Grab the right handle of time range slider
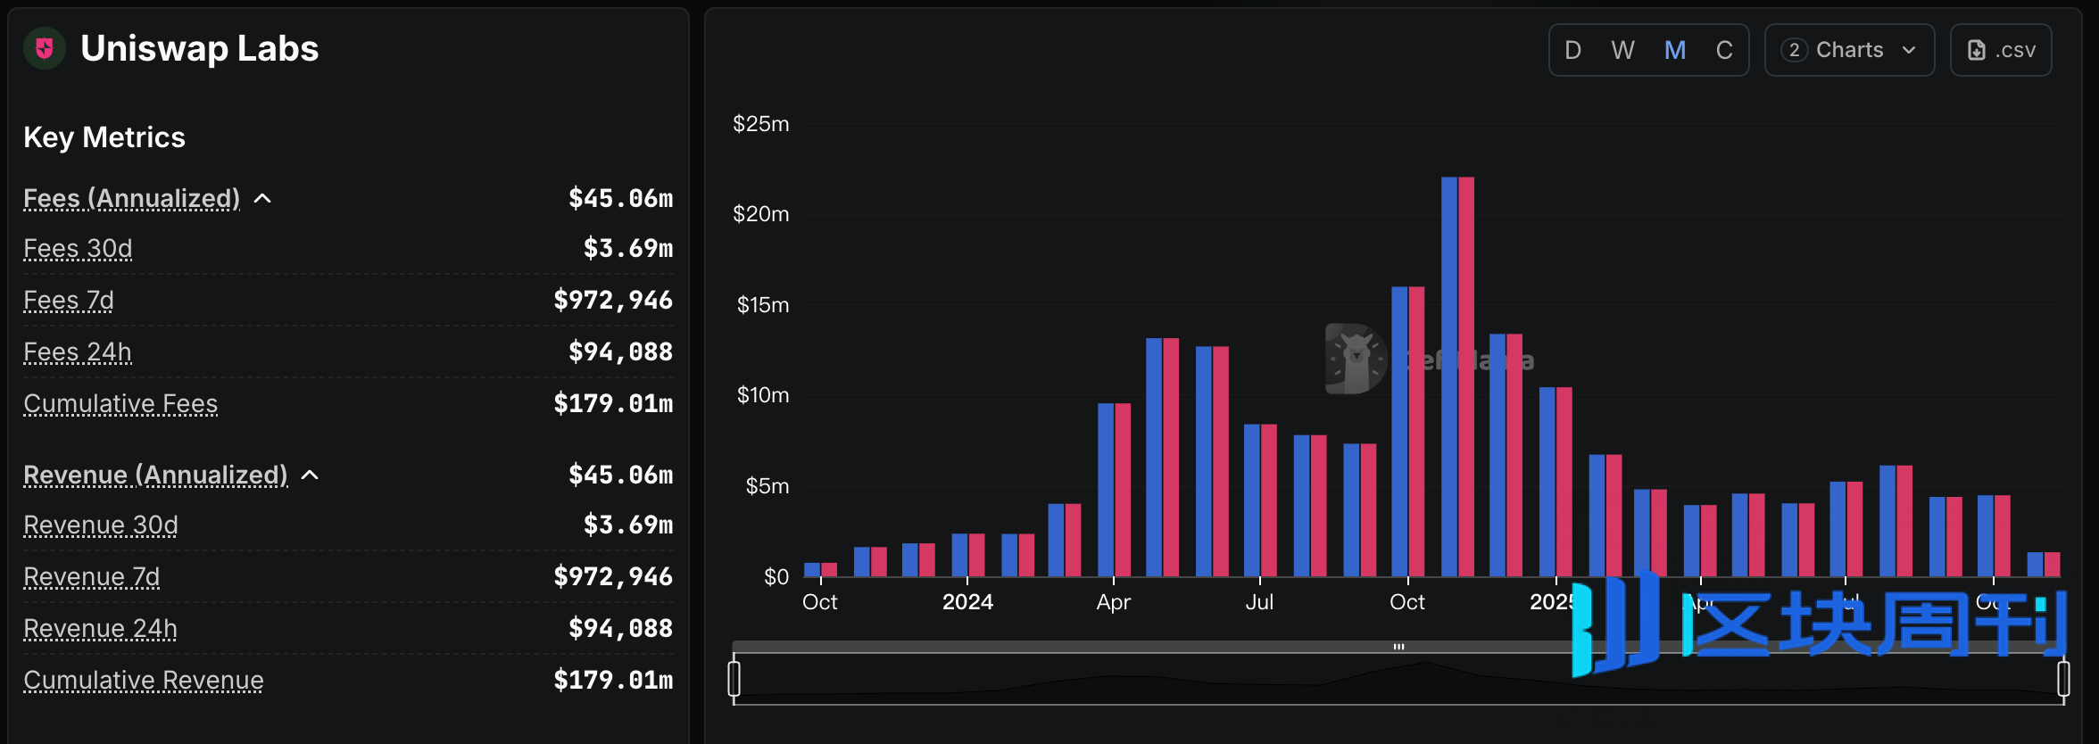Screen dimensions: 2099x744 point(2063,679)
